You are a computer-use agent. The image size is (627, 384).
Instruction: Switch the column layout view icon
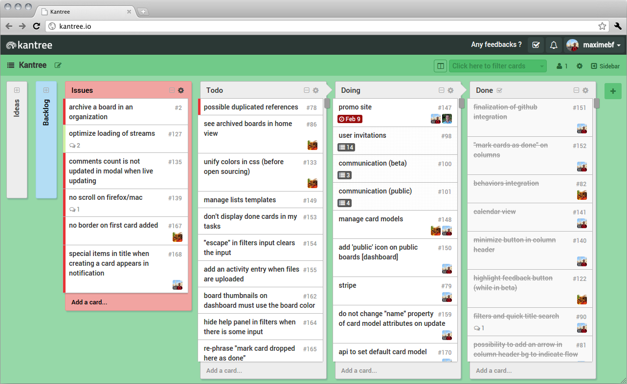point(440,66)
